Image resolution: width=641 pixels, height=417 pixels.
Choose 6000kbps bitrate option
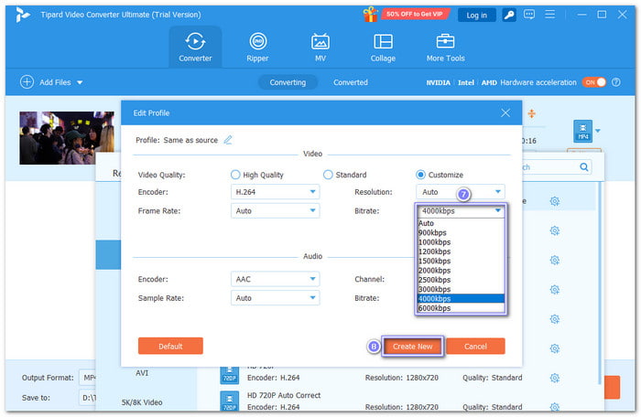pos(461,308)
